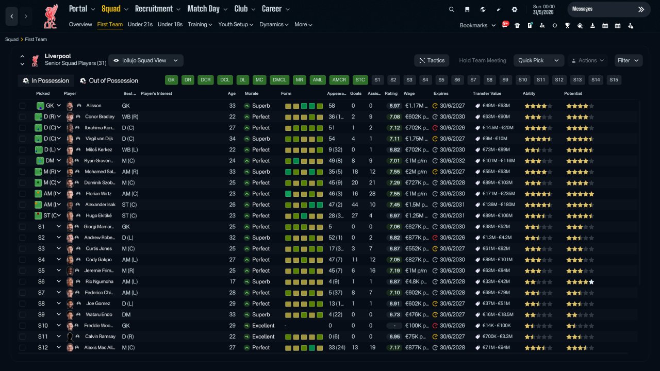Click the trophy icon in bookmarks bar
The height and width of the screenshot is (371, 660).
point(567,25)
